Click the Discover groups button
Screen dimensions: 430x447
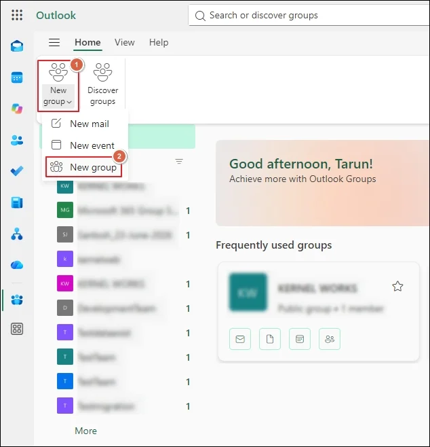point(102,85)
